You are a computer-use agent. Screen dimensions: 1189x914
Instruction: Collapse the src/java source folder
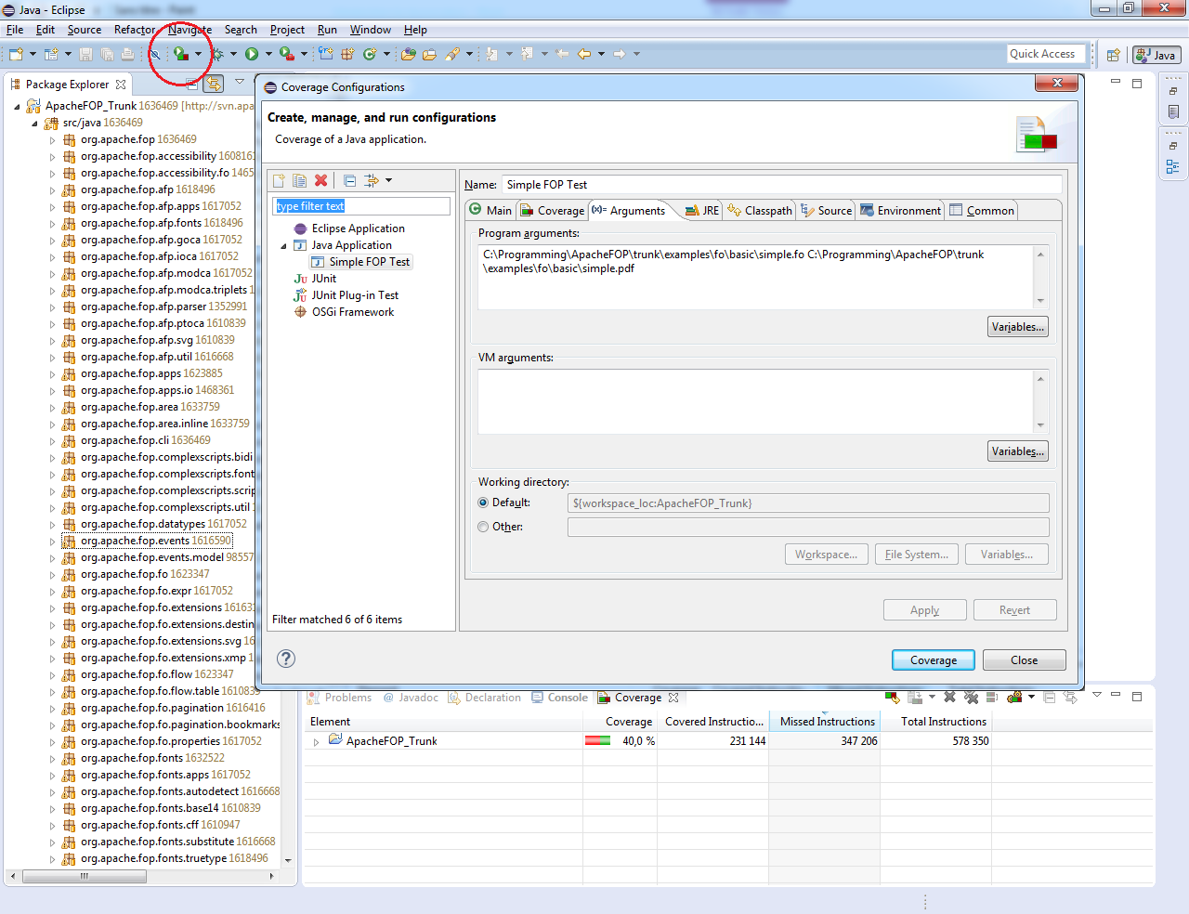click(35, 124)
